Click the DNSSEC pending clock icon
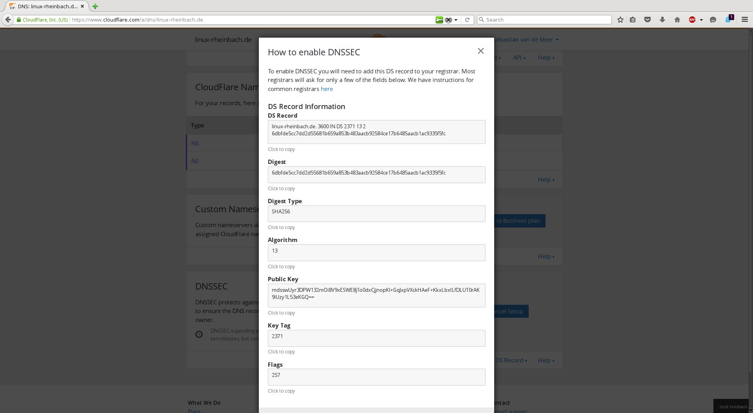This screenshot has height=413, width=753. pyautogui.click(x=199, y=335)
